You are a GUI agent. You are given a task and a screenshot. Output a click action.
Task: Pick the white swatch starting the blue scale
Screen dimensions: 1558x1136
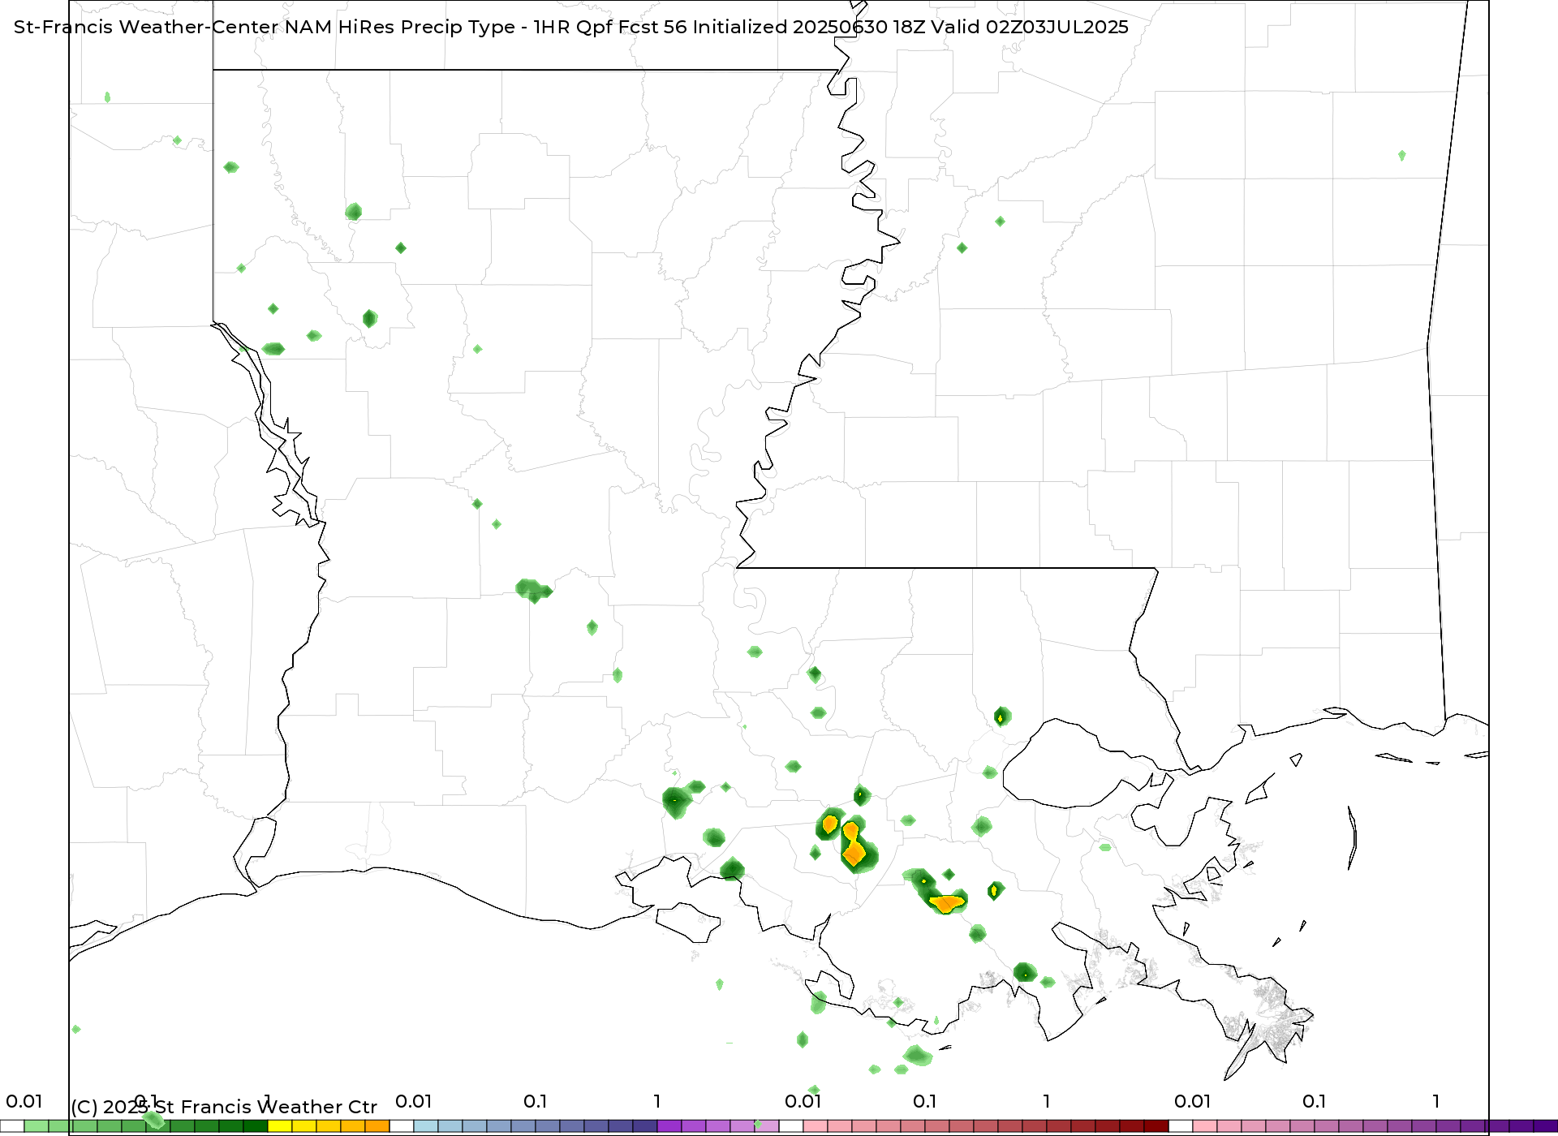pyautogui.click(x=402, y=1126)
